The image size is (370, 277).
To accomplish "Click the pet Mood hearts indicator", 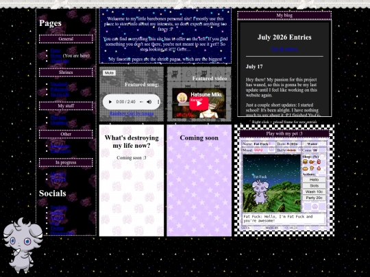I will click(x=258, y=150).
